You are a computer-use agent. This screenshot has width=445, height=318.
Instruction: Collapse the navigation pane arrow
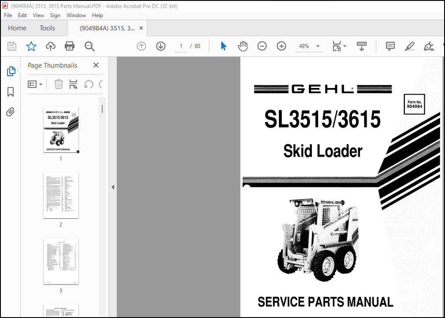113,187
